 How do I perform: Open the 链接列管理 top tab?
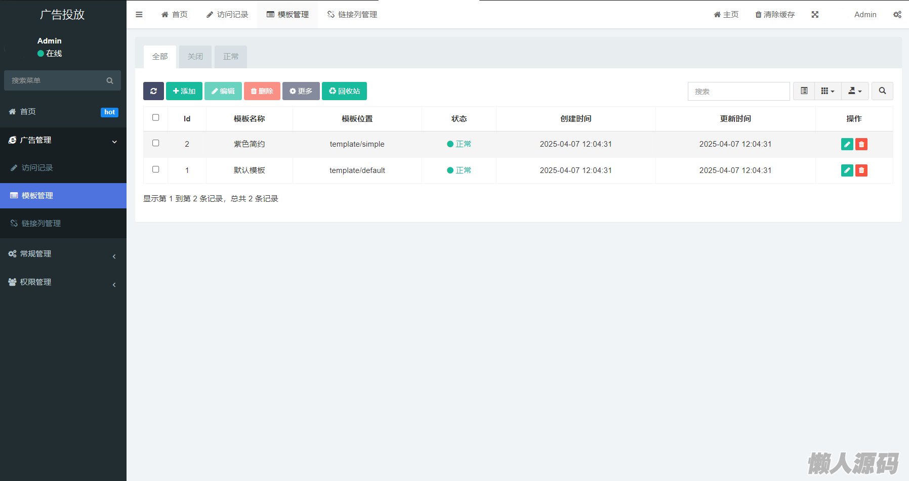click(352, 15)
